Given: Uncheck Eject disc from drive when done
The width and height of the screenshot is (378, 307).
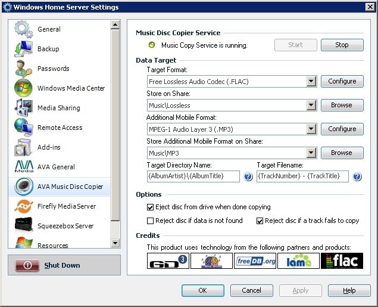Looking at the screenshot, I should point(150,207).
